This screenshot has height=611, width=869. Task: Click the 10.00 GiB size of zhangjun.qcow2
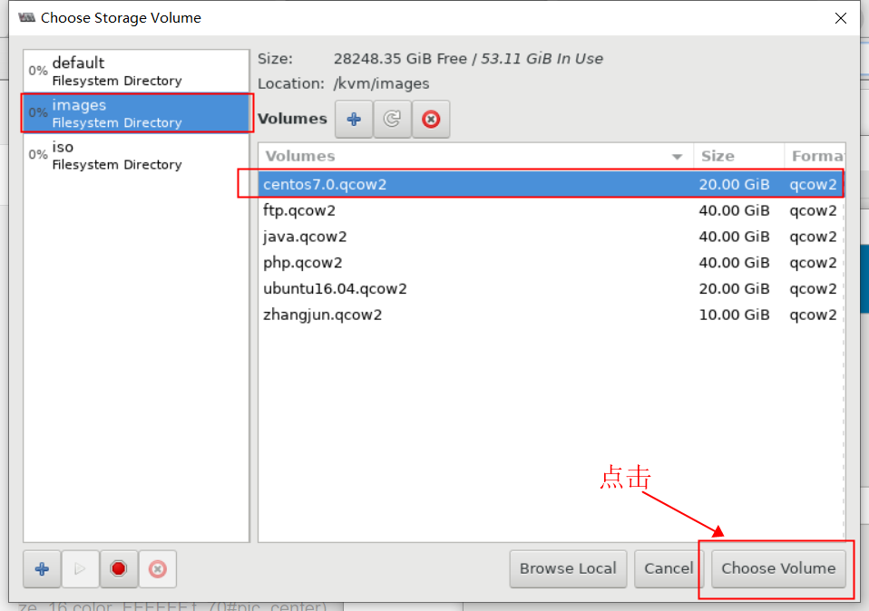tap(734, 315)
